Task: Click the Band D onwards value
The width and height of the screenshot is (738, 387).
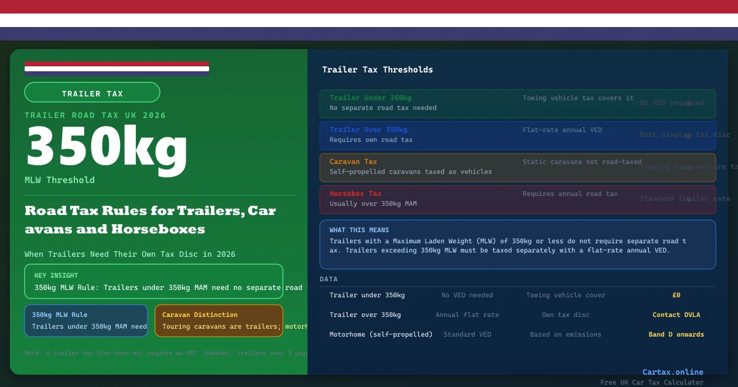Action: [x=676, y=335]
